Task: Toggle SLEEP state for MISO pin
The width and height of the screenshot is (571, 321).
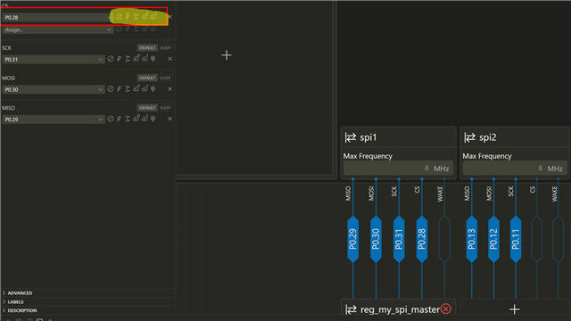Action: 165,108
